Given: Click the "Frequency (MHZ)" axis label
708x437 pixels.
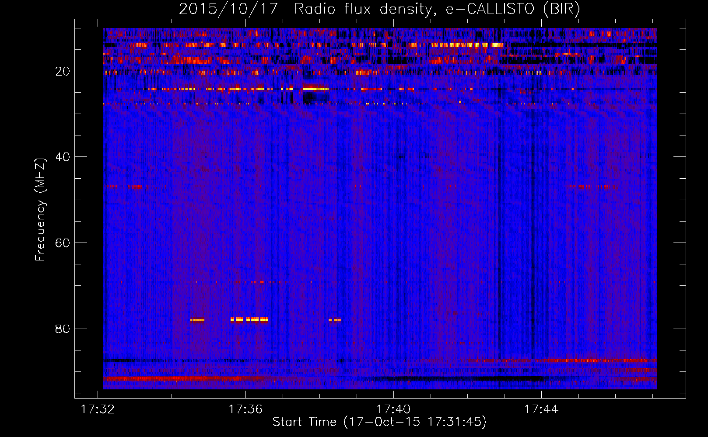Looking at the screenshot, I should (40, 210).
